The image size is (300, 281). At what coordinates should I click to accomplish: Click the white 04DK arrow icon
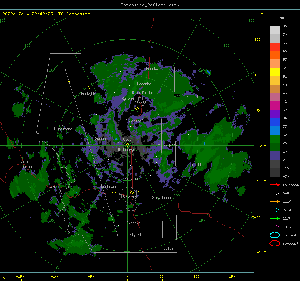pos(275,193)
